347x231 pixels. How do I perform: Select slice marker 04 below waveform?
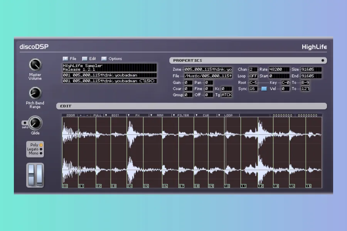tap(130, 186)
